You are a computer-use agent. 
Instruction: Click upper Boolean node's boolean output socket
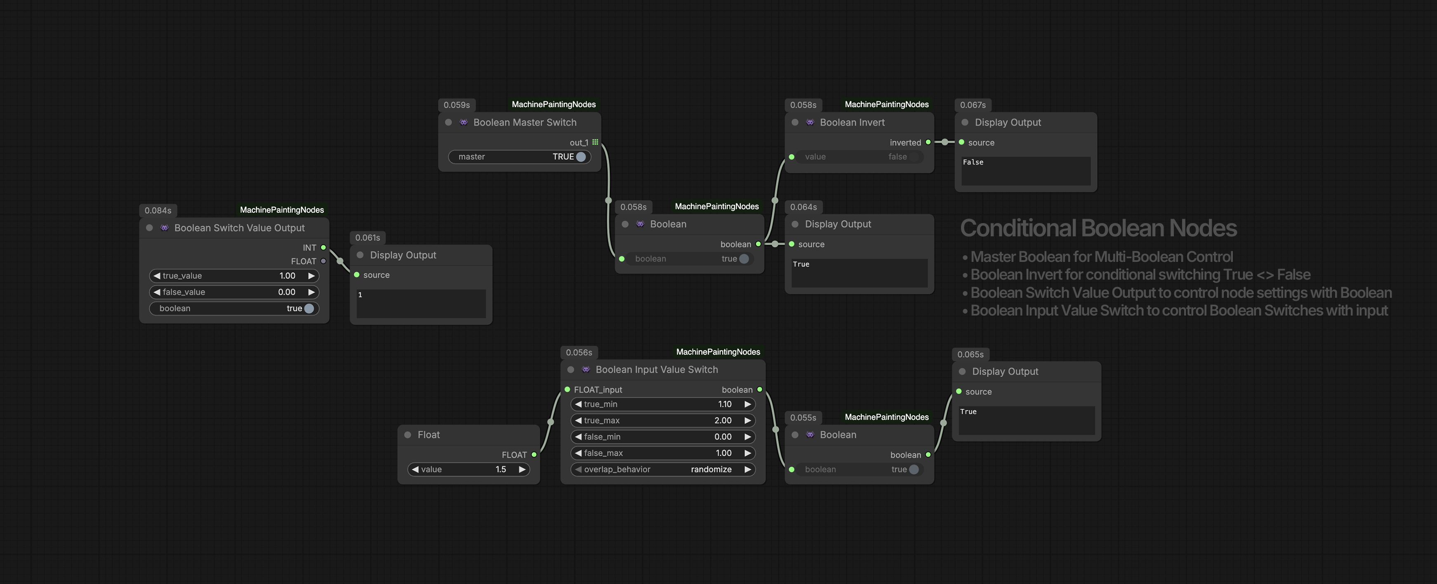(758, 244)
